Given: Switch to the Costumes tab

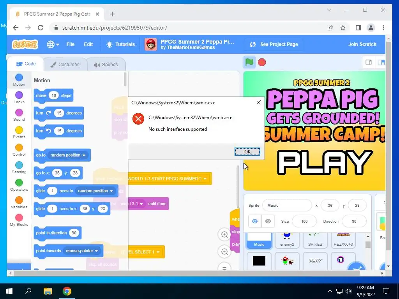Looking at the screenshot, I should pos(65,65).
